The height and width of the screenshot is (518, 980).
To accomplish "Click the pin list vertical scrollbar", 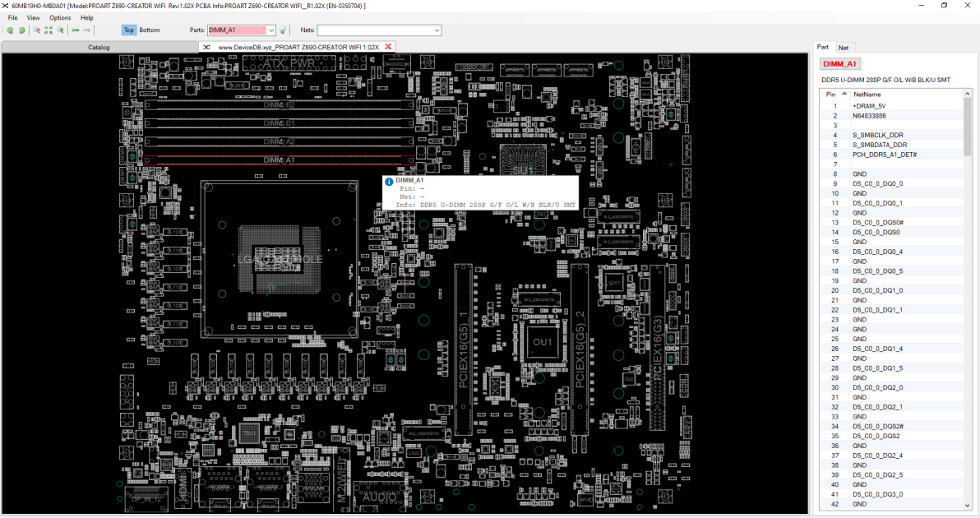I will [x=968, y=299].
